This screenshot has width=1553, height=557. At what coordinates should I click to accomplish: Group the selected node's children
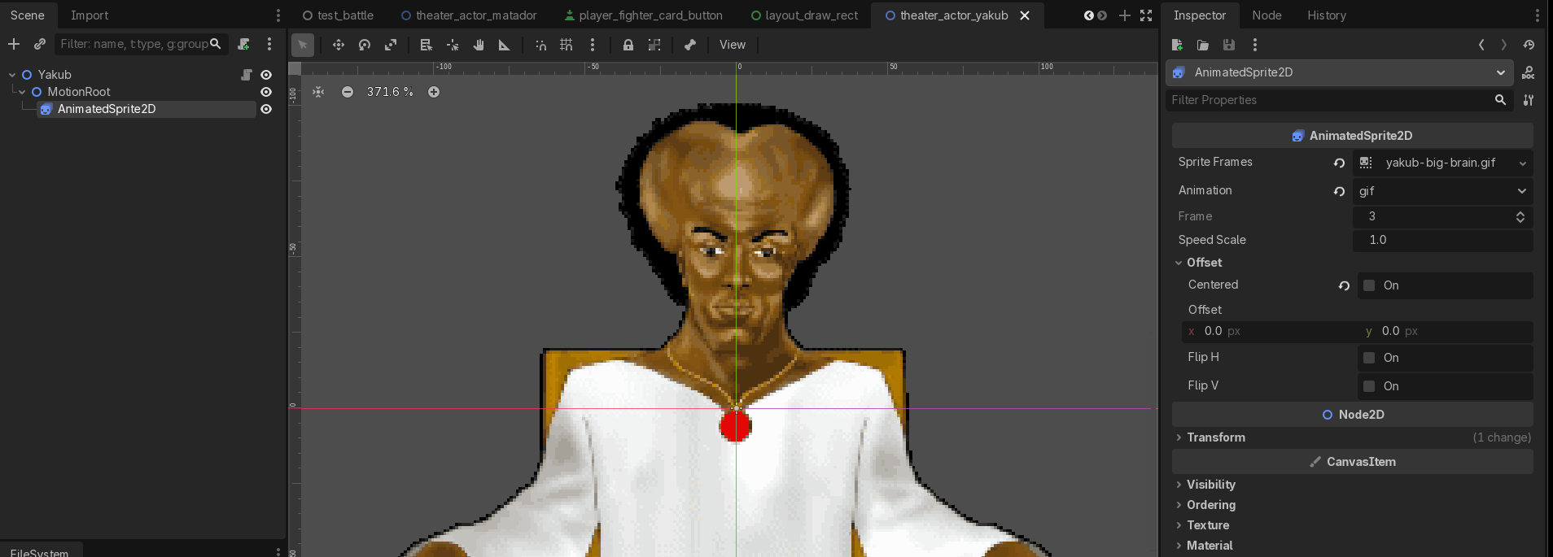click(x=654, y=45)
